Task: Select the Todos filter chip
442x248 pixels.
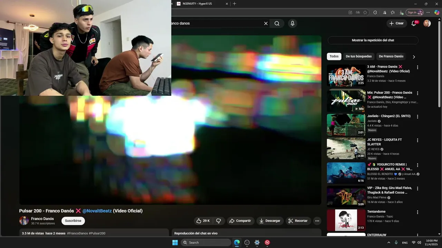Action: click(334, 56)
